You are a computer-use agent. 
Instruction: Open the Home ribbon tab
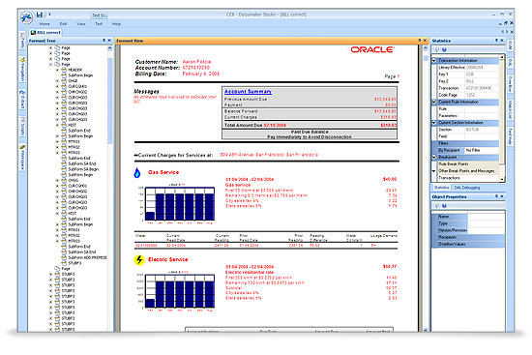[44, 24]
